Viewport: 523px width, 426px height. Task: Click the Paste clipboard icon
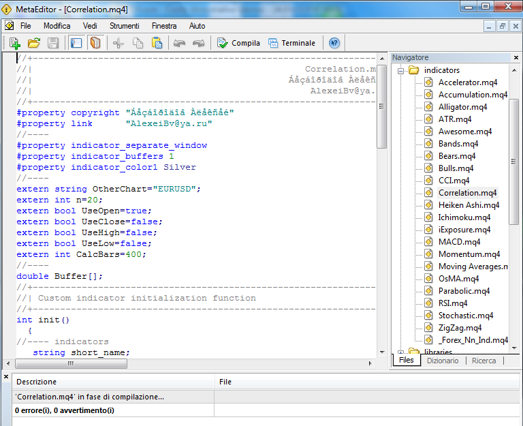click(x=157, y=43)
